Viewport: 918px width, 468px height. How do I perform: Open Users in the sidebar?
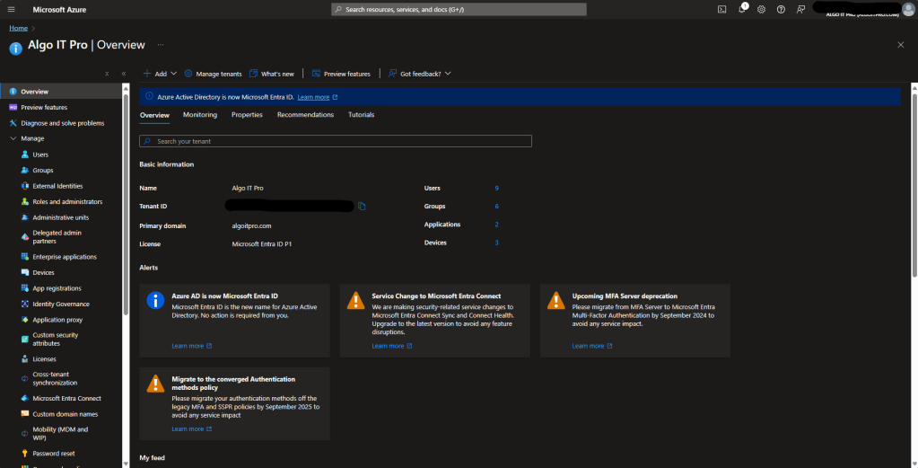40,155
